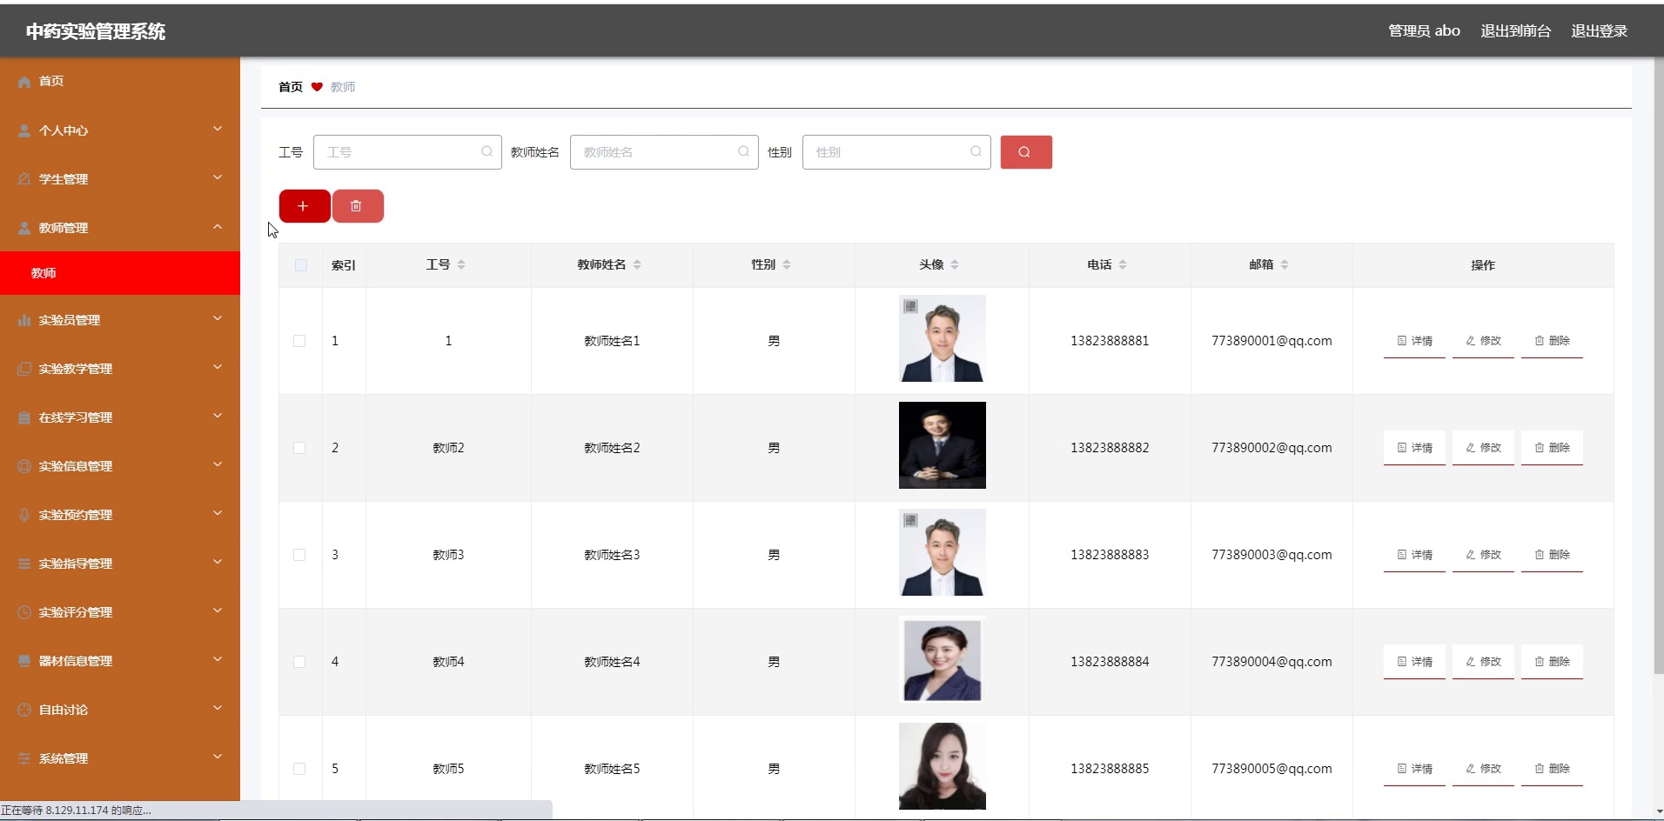Click the vertical page scrollbar
The width and height of the screenshot is (1664, 821).
(1658, 365)
